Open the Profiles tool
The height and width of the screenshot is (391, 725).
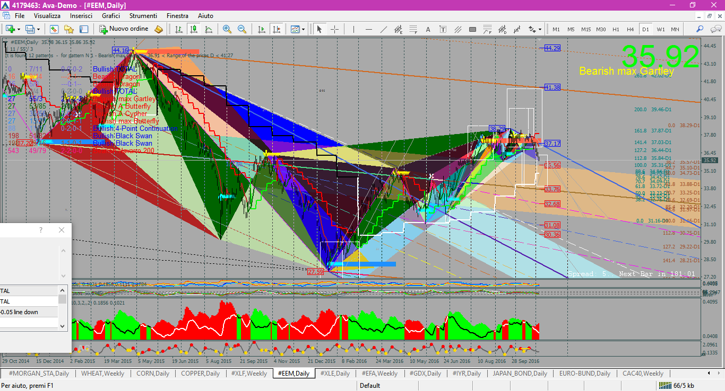(30, 29)
